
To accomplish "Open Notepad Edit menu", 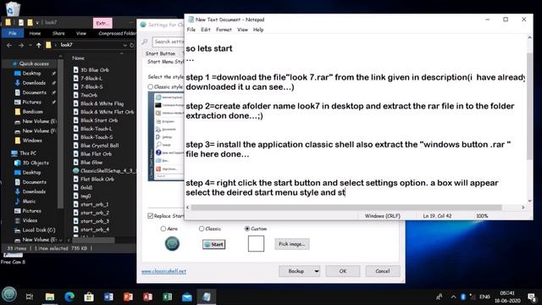I will click(x=206, y=30).
